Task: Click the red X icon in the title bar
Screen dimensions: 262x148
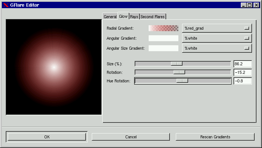Action: [x=6, y=5]
